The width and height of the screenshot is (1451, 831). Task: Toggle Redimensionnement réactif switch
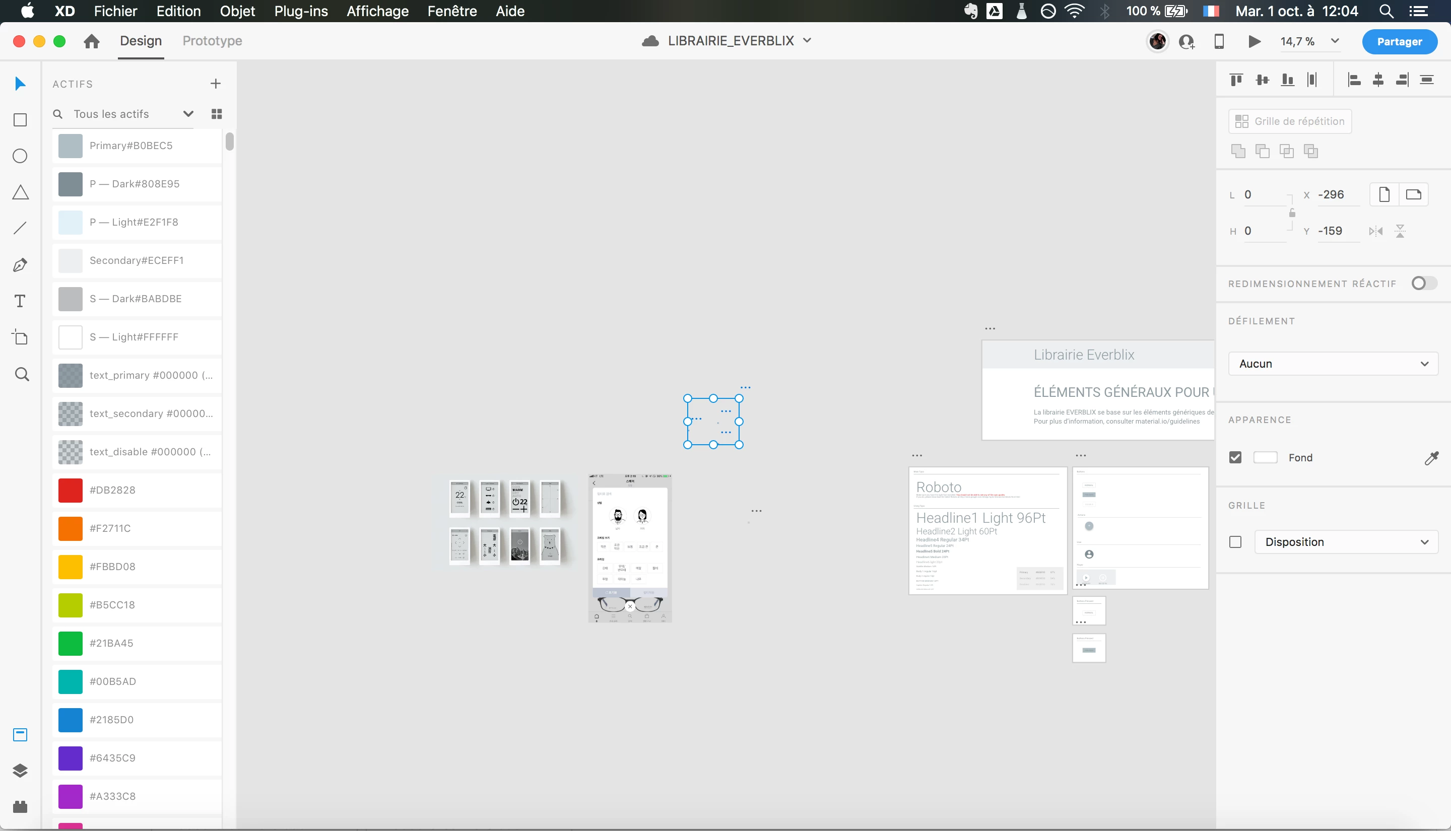coord(1424,283)
